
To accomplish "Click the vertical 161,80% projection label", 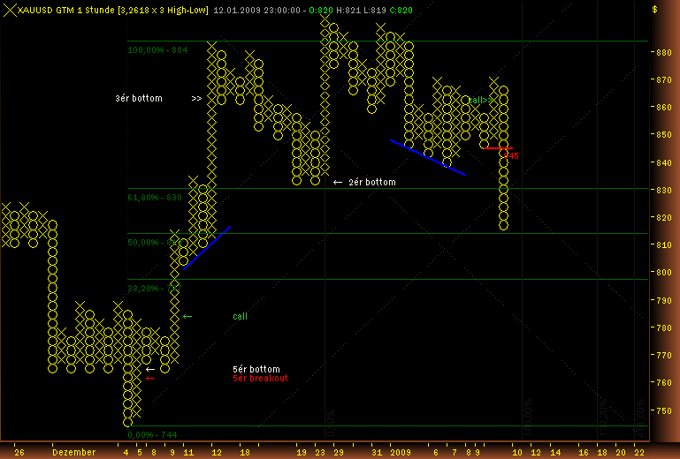I will click(x=639, y=418).
